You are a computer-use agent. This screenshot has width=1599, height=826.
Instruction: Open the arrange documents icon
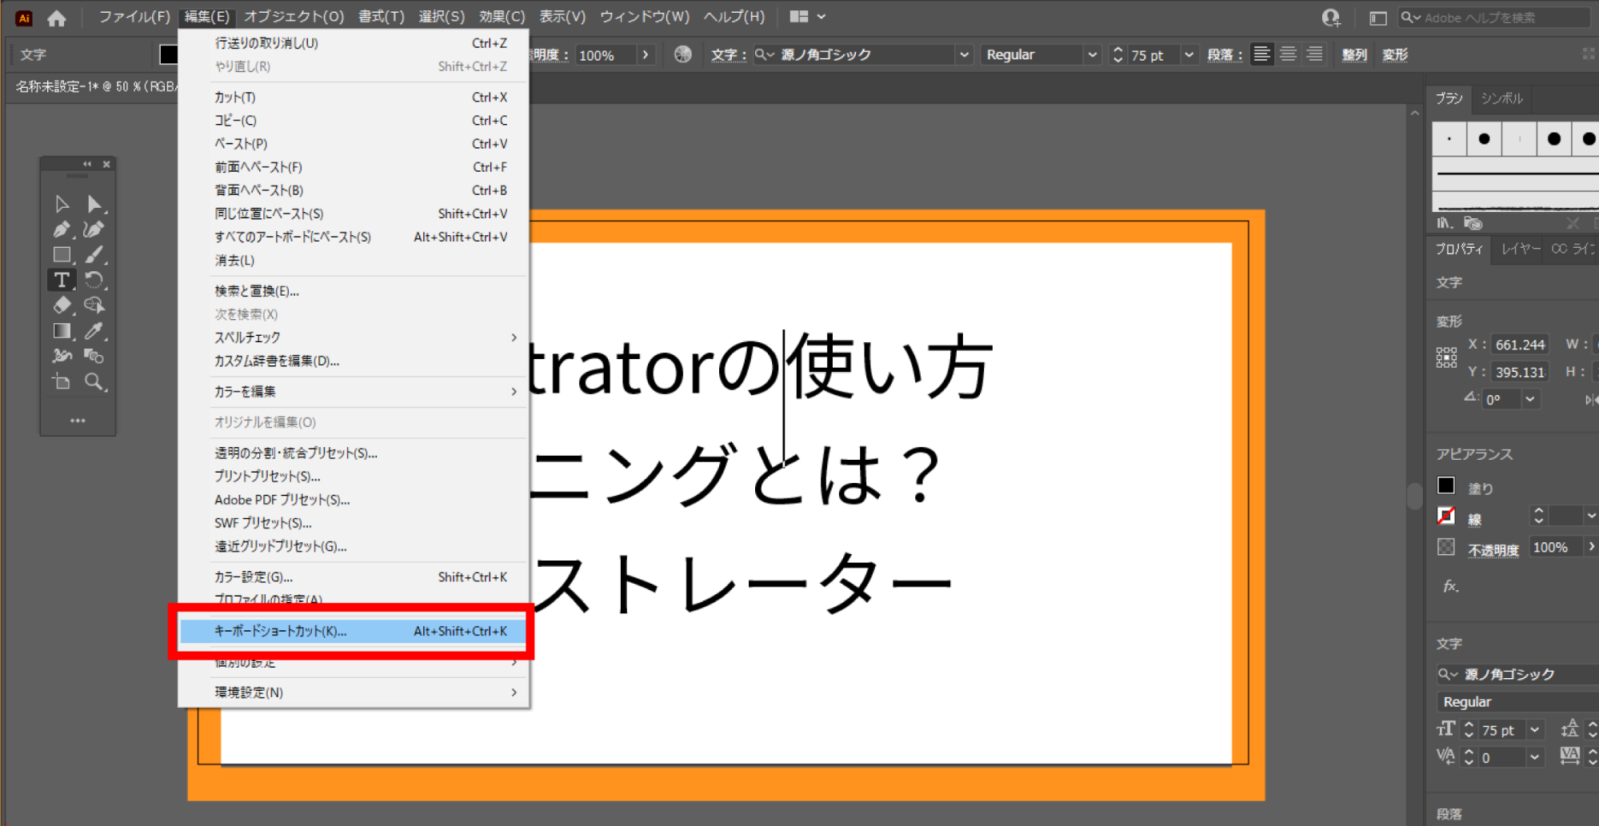coord(807,17)
